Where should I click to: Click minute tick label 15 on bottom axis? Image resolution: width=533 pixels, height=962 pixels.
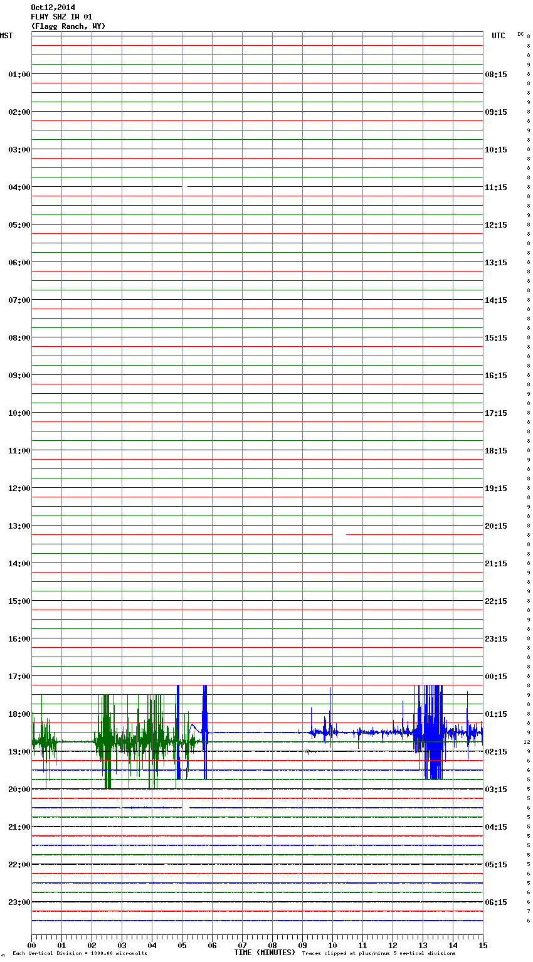click(x=483, y=945)
